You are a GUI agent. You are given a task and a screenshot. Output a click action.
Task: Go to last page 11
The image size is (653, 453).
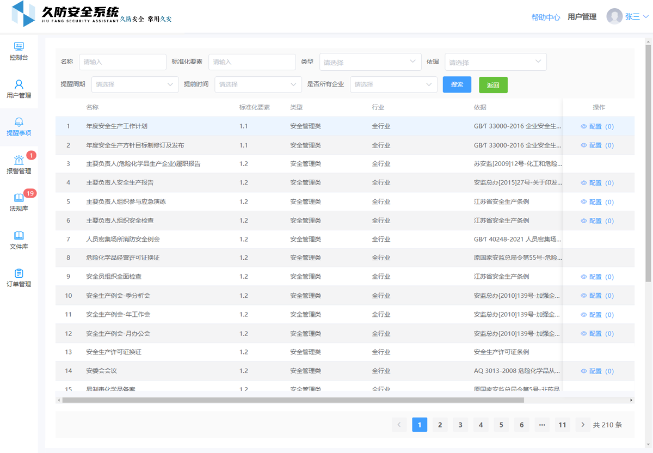tap(563, 425)
